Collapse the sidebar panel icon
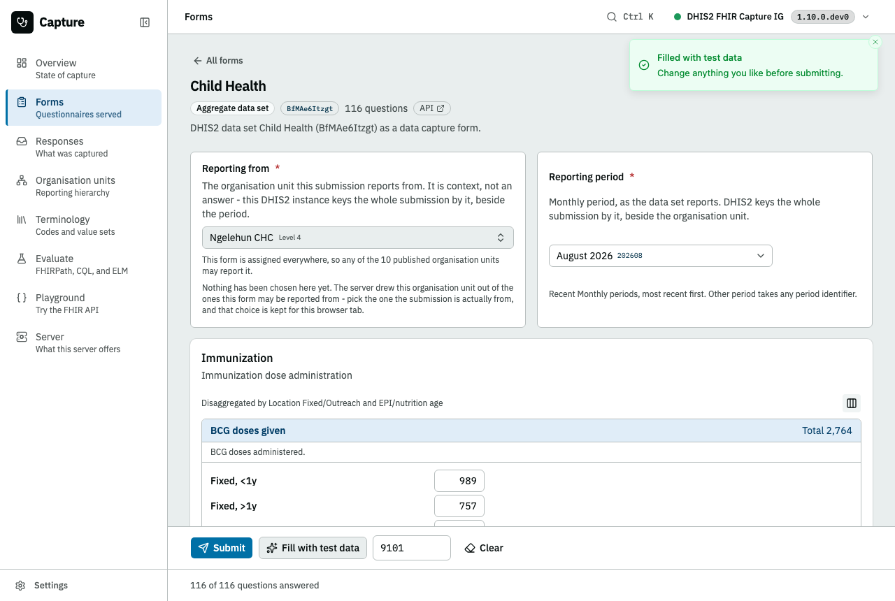Screen dimensions: 895x601 click(x=145, y=22)
